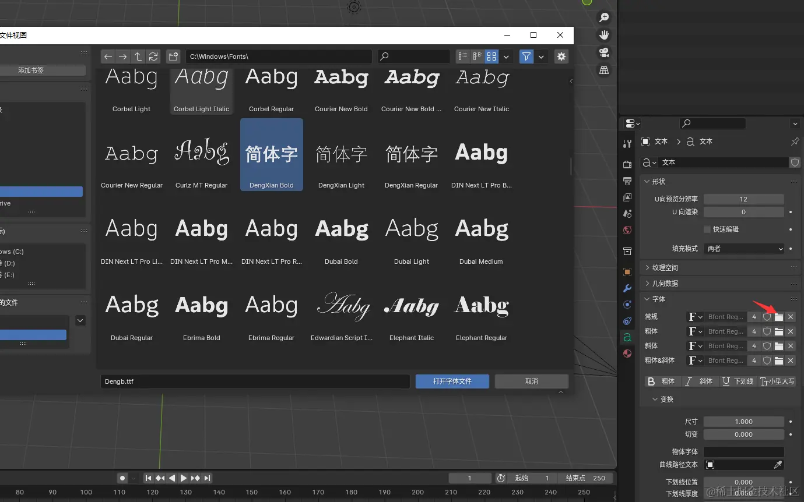Screen dimensions: 804x502
Task: Open the Object Constraints properties tab
Action: tap(627, 321)
